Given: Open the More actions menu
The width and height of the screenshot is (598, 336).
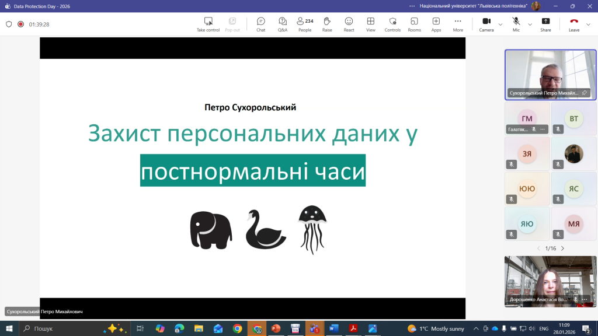Looking at the screenshot, I should click(x=458, y=24).
